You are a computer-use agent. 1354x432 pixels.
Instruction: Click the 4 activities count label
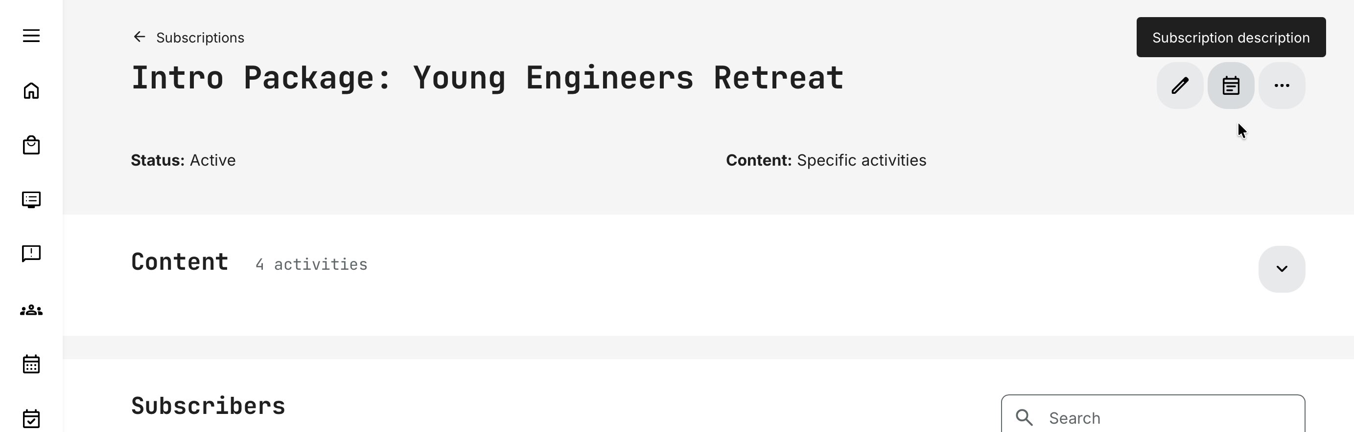pos(311,264)
